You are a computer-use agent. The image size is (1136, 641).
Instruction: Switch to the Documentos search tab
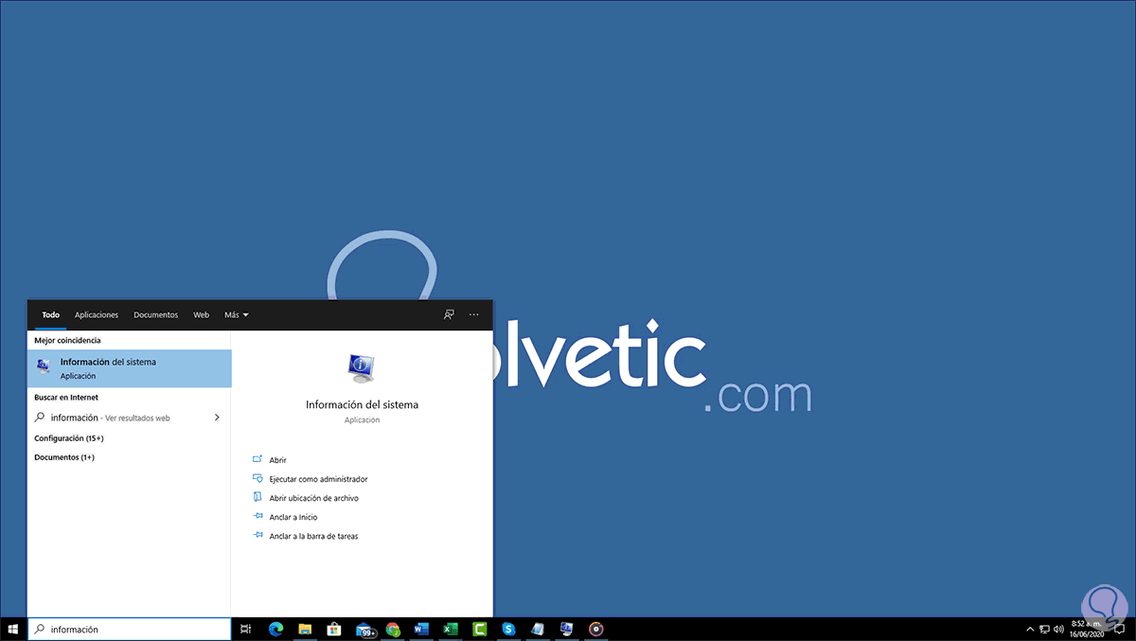coord(156,314)
